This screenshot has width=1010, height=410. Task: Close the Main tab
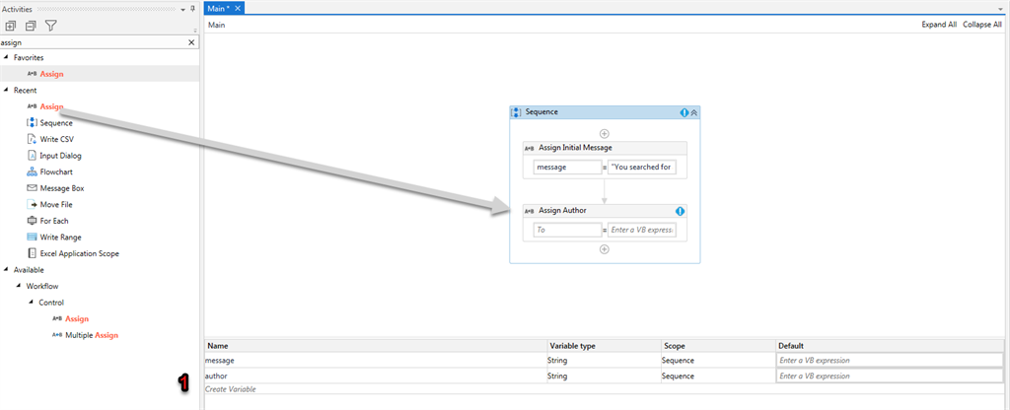237,8
